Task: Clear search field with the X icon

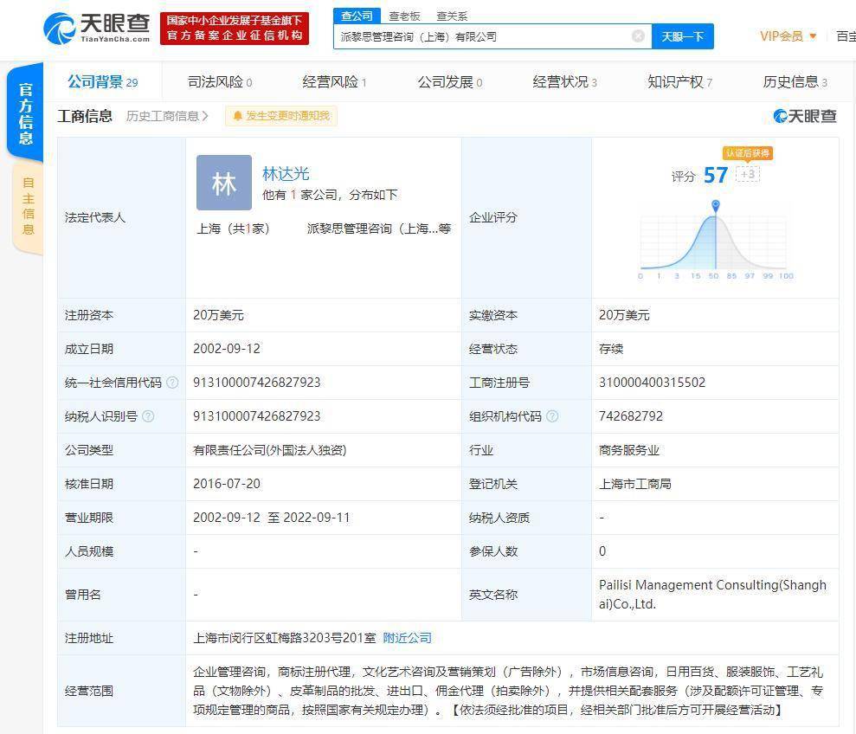Action: (x=638, y=36)
